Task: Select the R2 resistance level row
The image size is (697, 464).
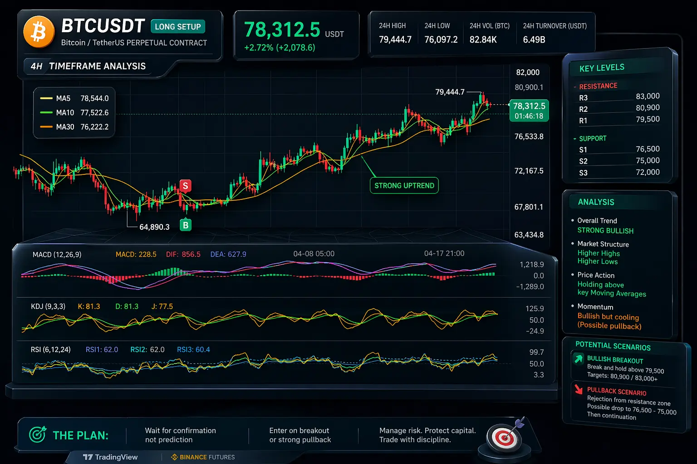Action: coord(619,109)
